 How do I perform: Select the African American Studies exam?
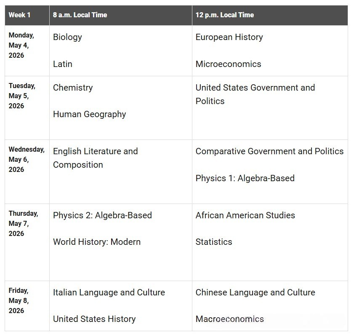pyautogui.click(x=245, y=215)
